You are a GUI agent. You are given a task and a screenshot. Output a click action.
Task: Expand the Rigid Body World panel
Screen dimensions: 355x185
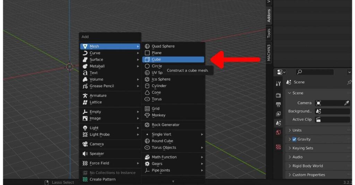coord(307,166)
